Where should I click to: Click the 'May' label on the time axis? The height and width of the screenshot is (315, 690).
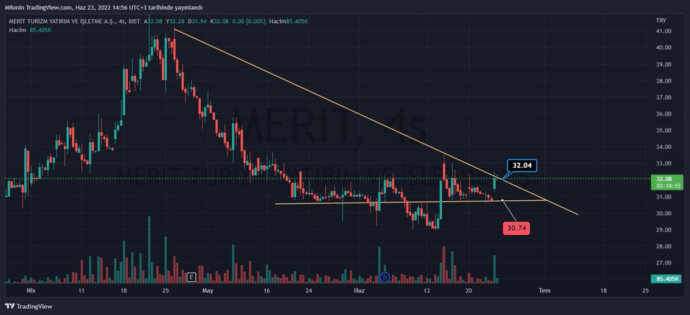click(x=208, y=291)
